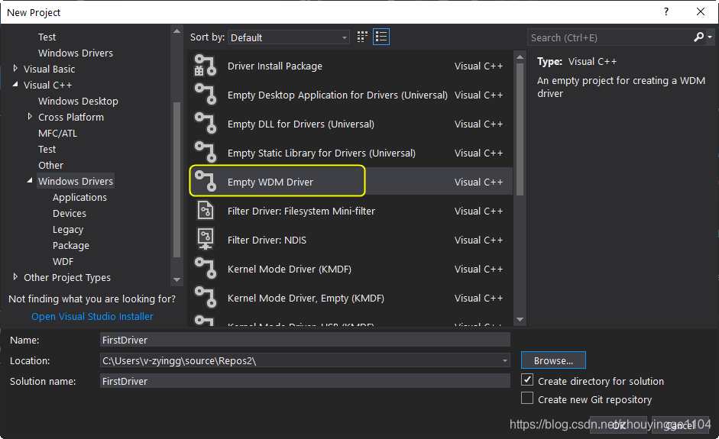Enable Create new Git repository checkbox
719x439 pixels.
pos(527,399)
